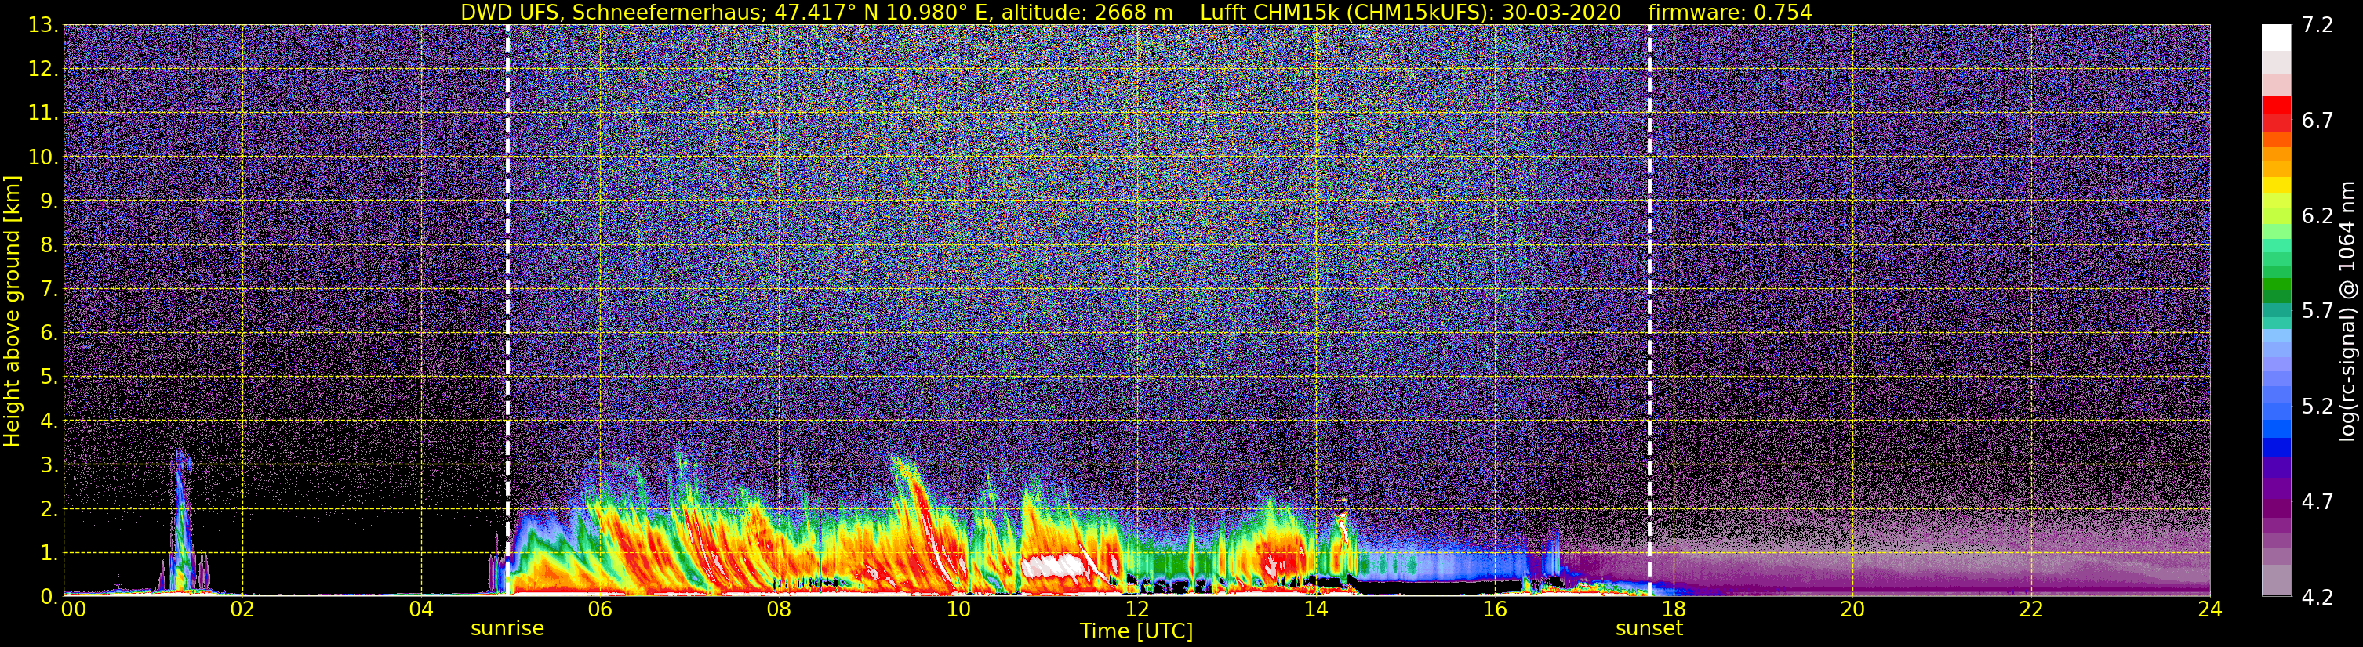Click the 13 km height axis label

point(42,25)
